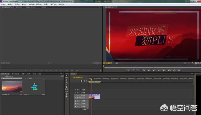The width and height of the screenshot is (201, 115).
Task: Click the program monitor scrub bar
Action: click(152, 68)
